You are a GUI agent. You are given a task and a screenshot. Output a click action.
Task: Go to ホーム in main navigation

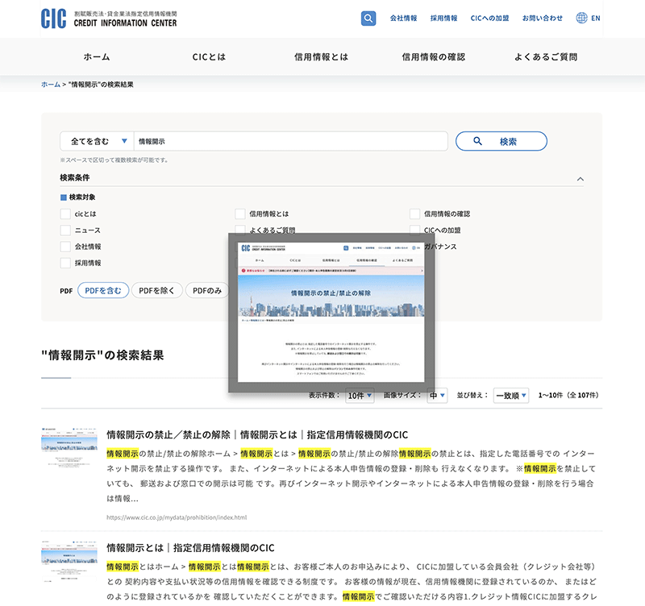coord(97,56)
